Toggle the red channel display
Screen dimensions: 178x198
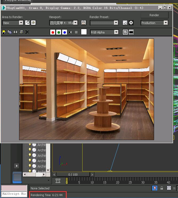pyautogui.click(x=53, y=32)
